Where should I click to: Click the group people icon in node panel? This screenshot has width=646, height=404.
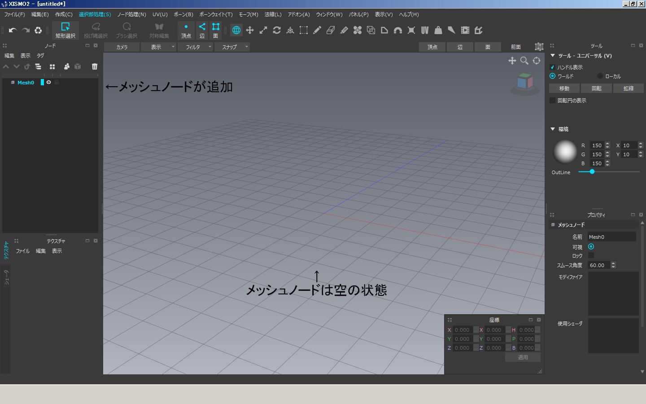click(x=67, y=66)
